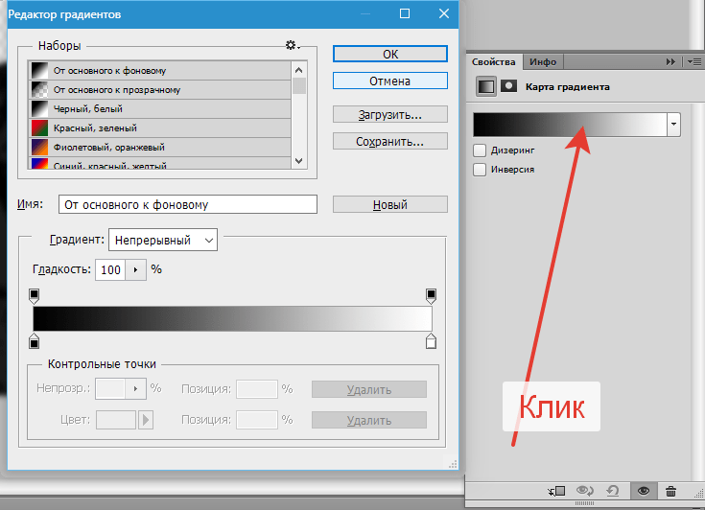This screenshot has width=705, height=510.
Task: Collapse the Properties panel double-arrow
Action: click(670, 62)
